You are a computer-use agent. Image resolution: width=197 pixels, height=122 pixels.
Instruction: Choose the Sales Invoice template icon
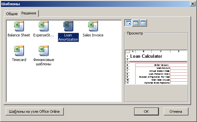[93, 26]
